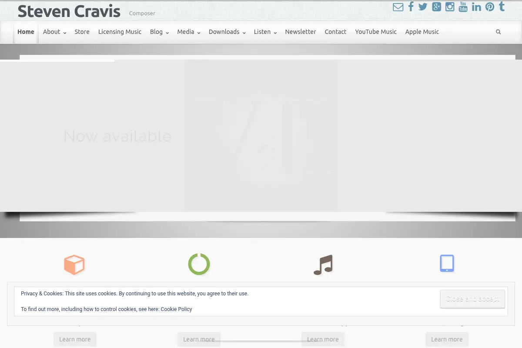Open the email envelope icon in header
The height and width of the screenshot is (348, 522).
pos(398,7)
